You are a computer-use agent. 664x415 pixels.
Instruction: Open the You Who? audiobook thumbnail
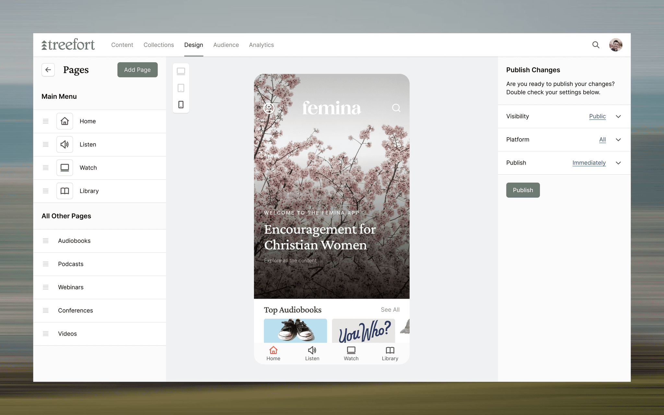363,330
